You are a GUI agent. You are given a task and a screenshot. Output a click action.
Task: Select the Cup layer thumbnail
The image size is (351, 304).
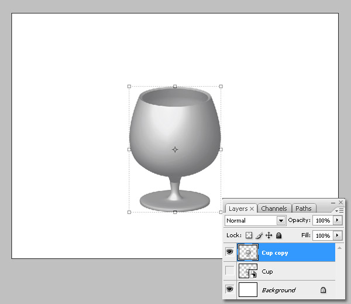tap(248, 271)
